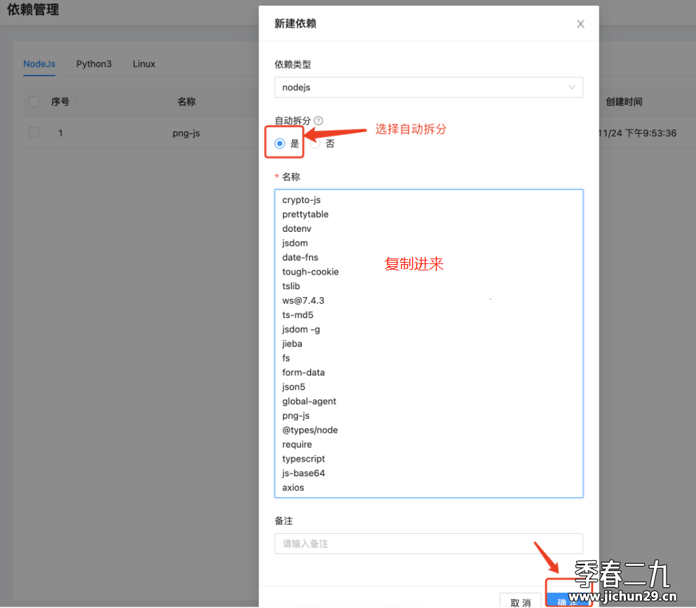Switch to the NodeJs tab

[39, 64]
